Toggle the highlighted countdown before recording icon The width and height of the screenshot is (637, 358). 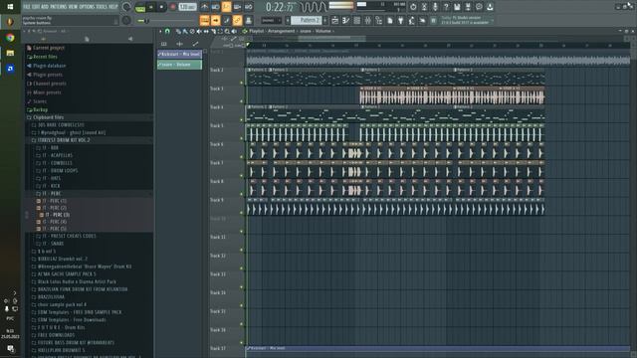pos(226,7)
